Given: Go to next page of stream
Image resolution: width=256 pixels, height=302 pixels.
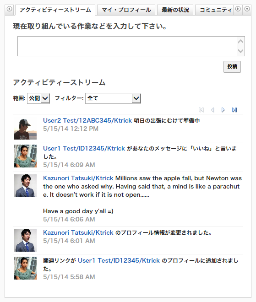Looking at the screenshot, I should [x=223, y=110].
